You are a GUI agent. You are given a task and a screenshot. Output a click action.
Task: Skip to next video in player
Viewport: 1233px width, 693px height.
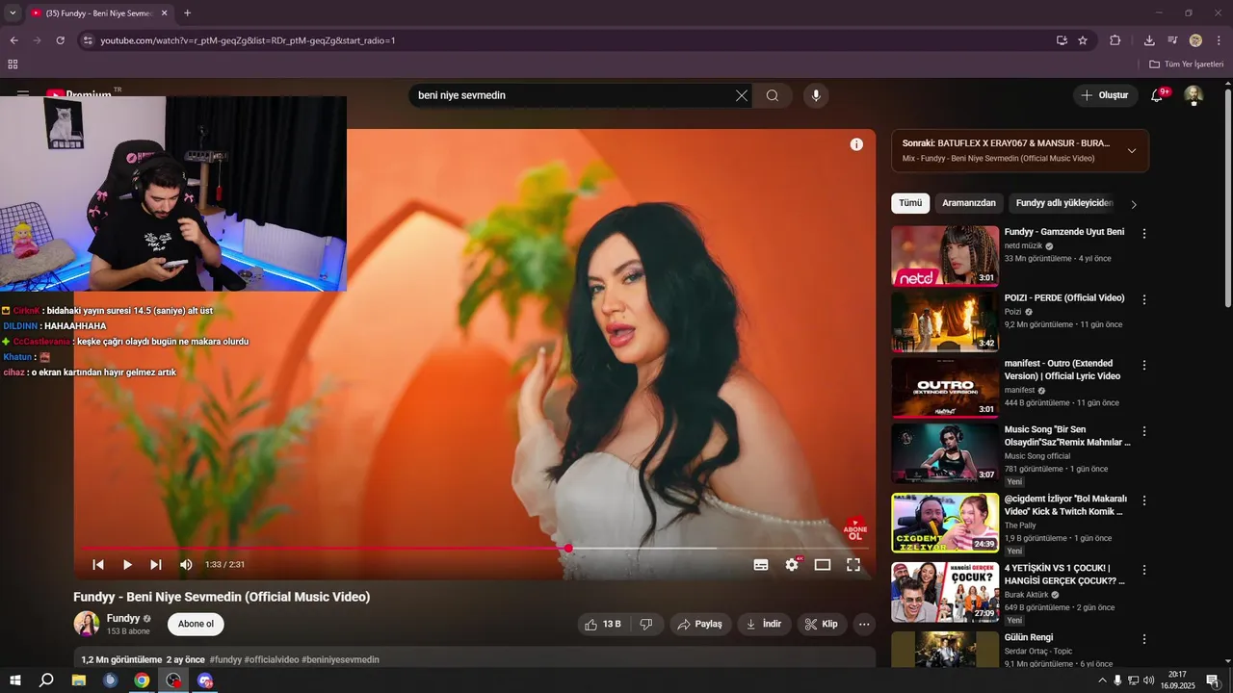point(156,565)
